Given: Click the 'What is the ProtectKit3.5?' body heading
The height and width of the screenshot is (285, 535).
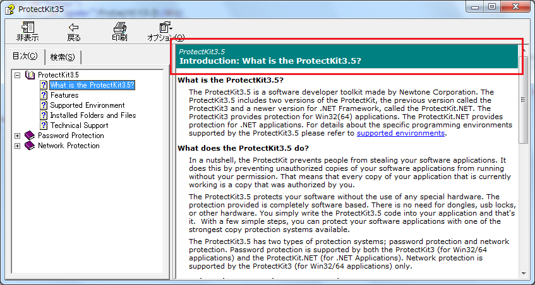Looking at the screenshot, I should [x=231, y=80].
